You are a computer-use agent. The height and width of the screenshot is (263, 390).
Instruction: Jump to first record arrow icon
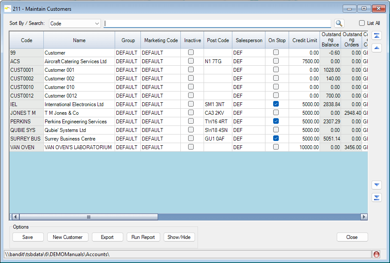tap(377, 35)
